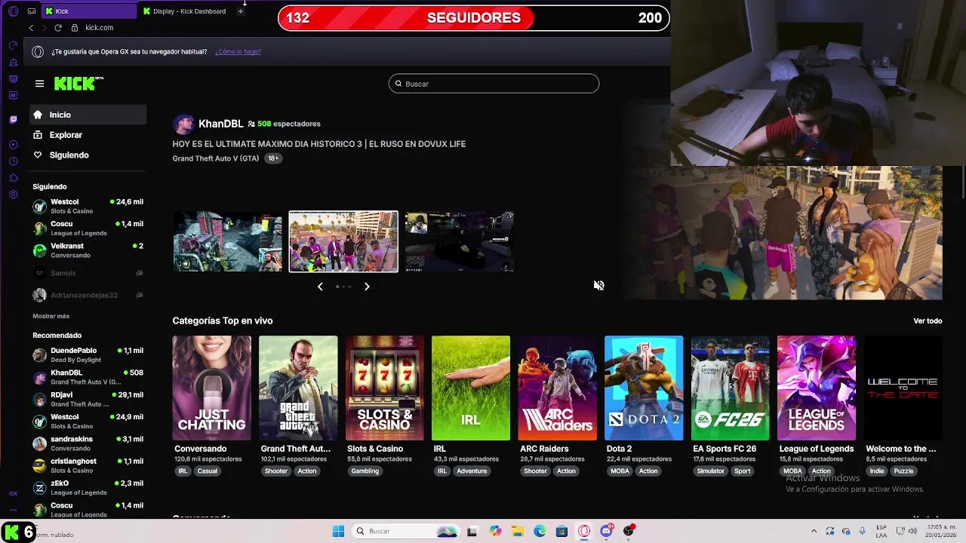Switch to Display - Kick Dashboard tab

coord(185,11)
